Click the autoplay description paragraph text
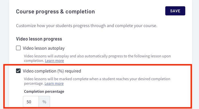The width and height of the screenshot is (199, 109). [97, 58]
